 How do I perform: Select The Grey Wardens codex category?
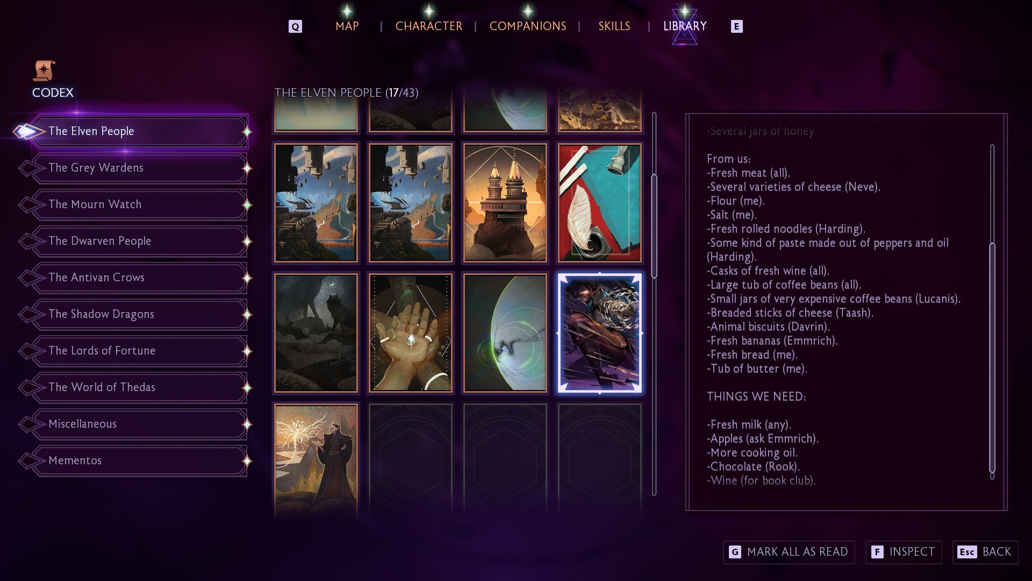(140, 168)
